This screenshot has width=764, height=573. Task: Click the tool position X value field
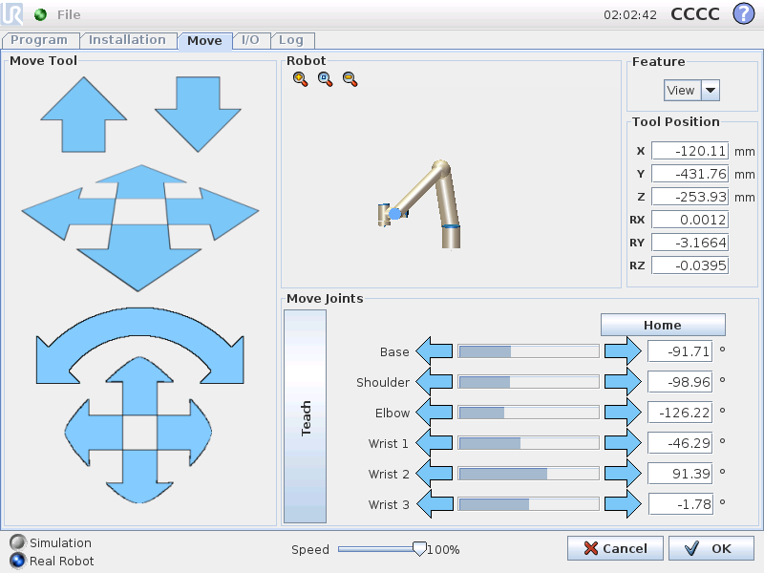click(x=690, y=151)
